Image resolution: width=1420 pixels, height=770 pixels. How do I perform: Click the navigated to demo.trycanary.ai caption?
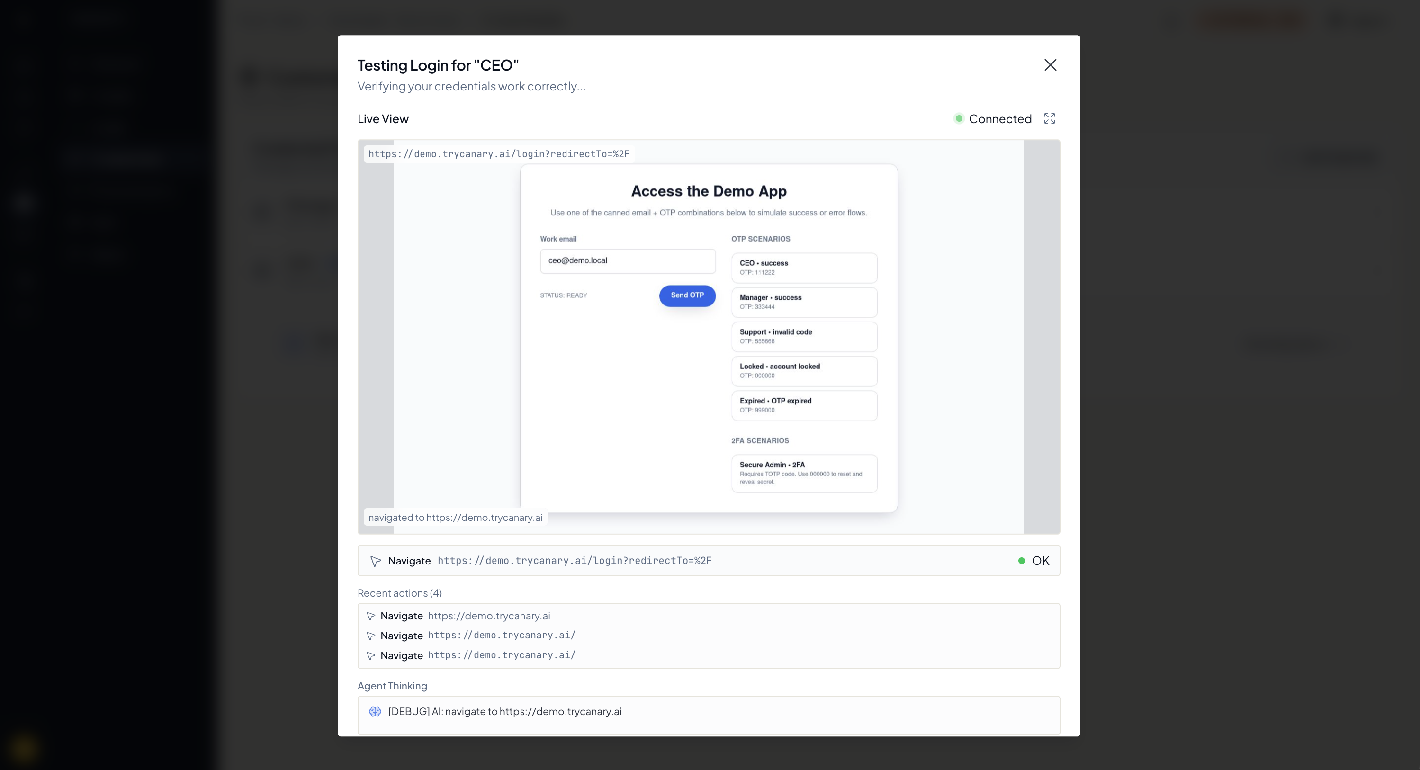(x=455, y=518)
